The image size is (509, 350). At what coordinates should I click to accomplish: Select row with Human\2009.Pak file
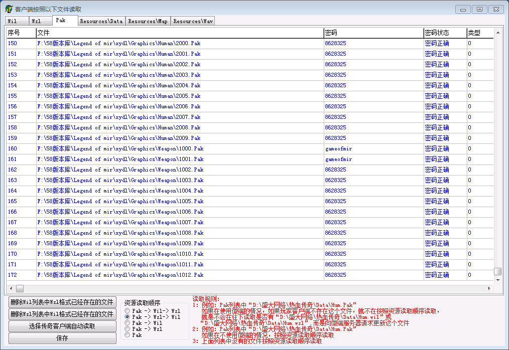[x=250, y=138]
